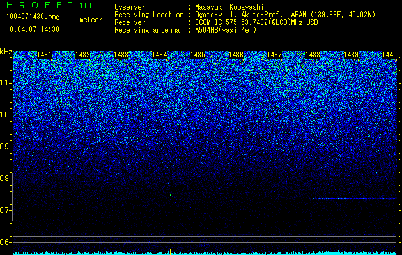Click the 1439 time marker
402x255 pixels.
[351, 55]
